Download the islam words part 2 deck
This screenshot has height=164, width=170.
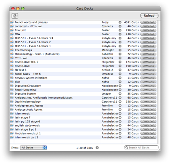(148, 137)
